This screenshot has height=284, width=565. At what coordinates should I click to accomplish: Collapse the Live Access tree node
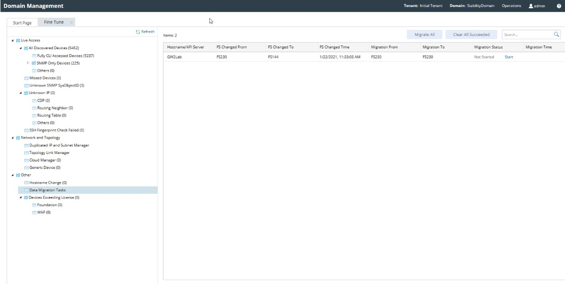pyautogui.click(x=13, y=41)
